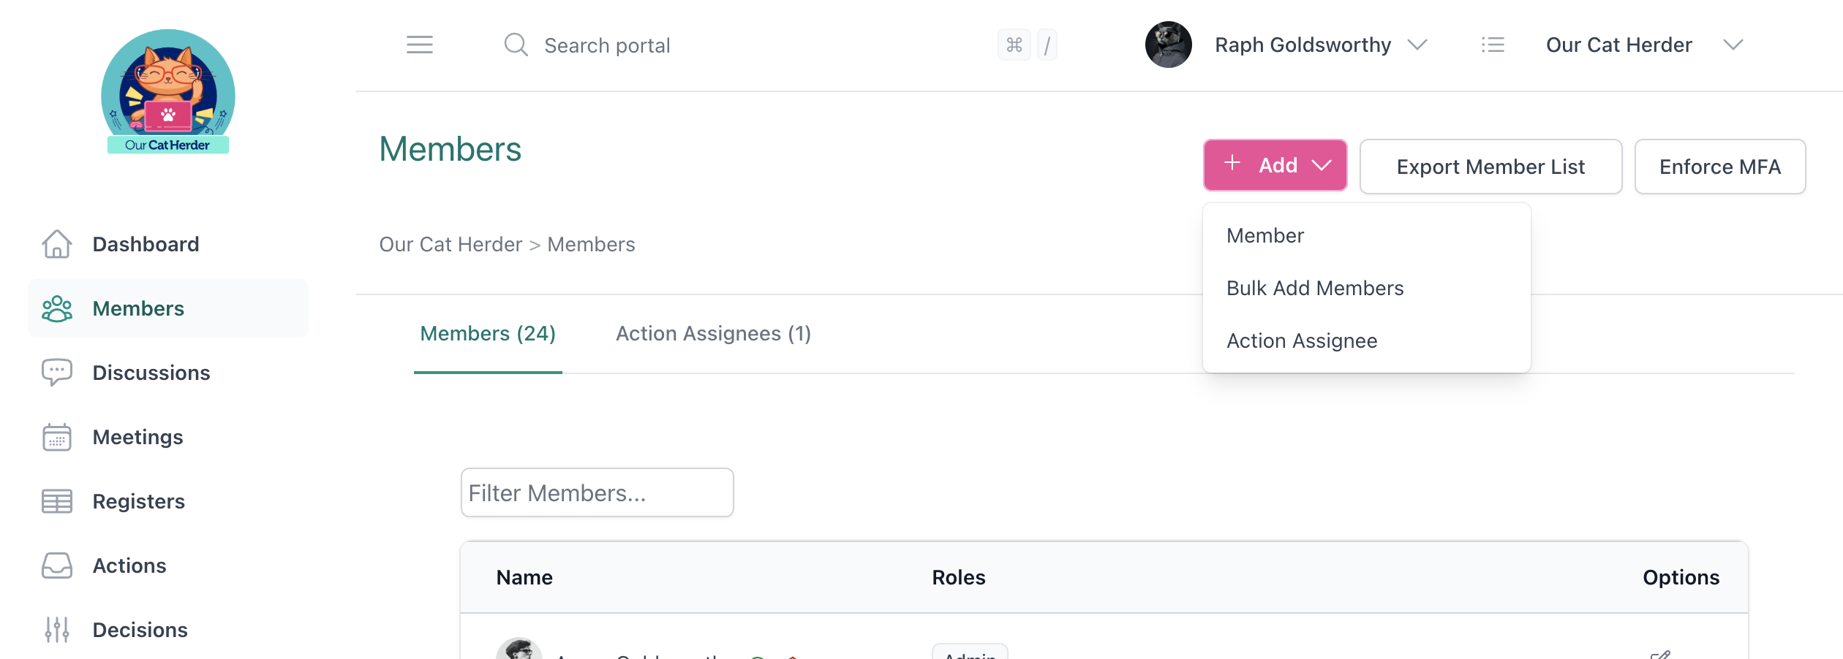Viewport: 1843px width, 659px height.
Task: Switch to the Action Assignees tab
Action: point(713,333)
